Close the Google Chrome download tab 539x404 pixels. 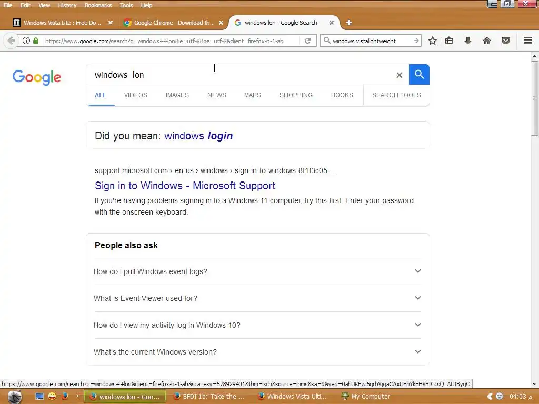221,23
